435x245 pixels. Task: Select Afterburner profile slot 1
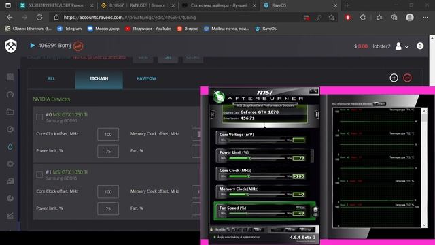coord(228,229)
